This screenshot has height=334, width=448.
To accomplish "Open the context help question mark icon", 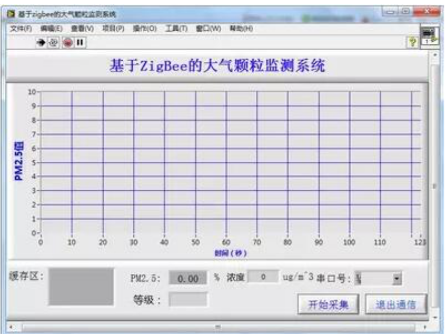I will (x=413, y=42).
